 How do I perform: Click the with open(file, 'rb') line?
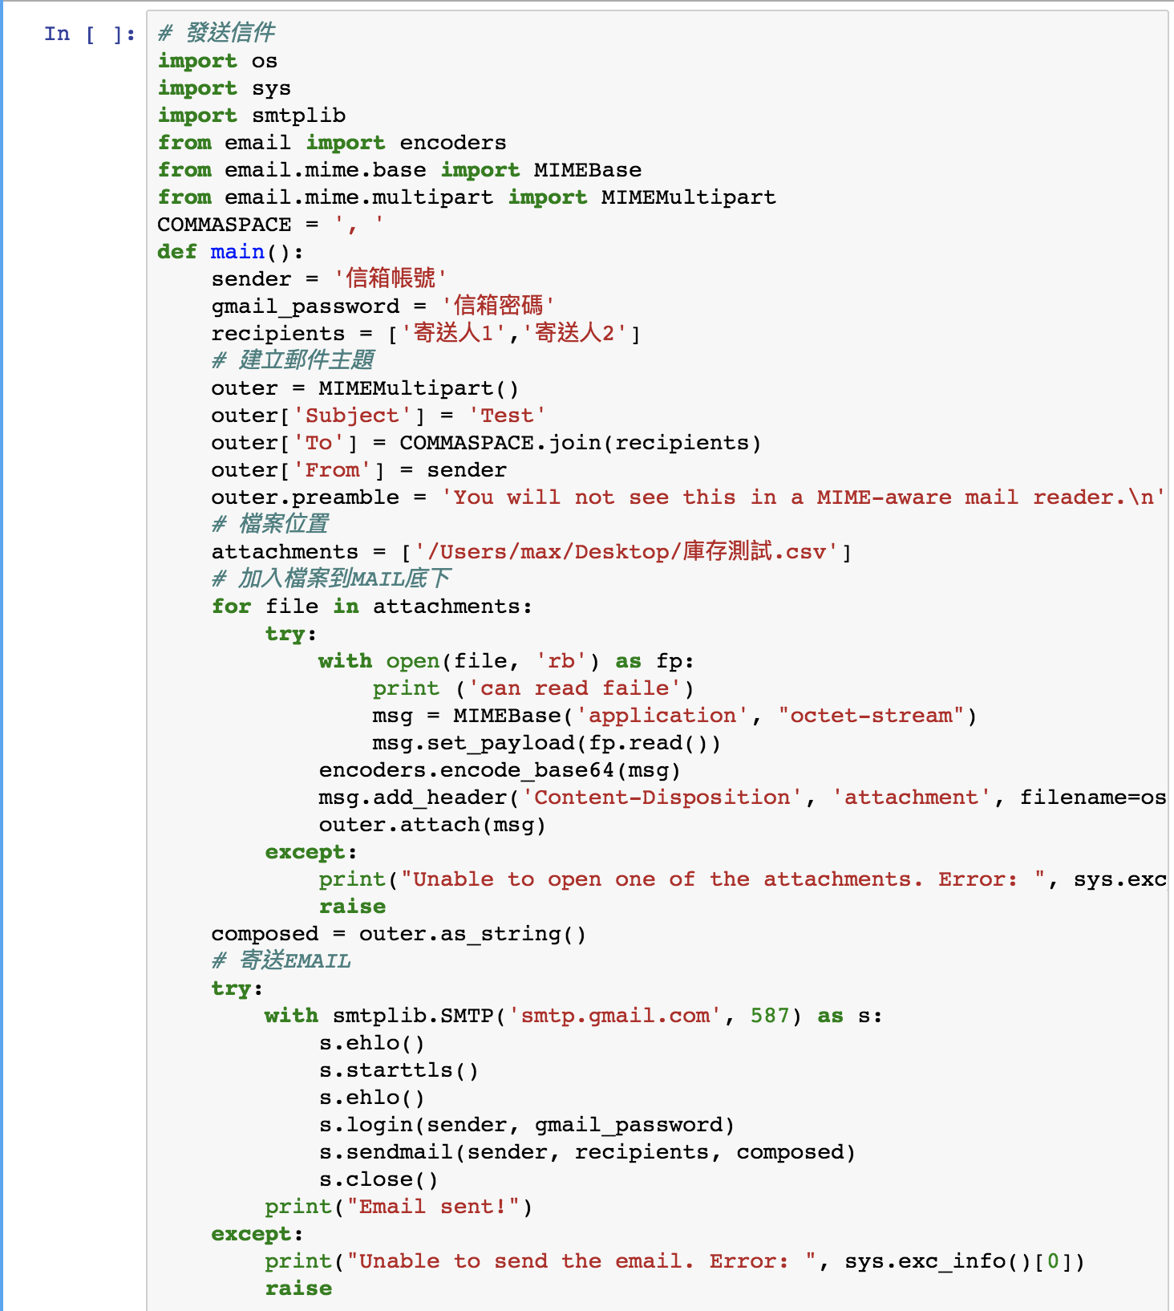pyautogui.click(x=507, y=661)
